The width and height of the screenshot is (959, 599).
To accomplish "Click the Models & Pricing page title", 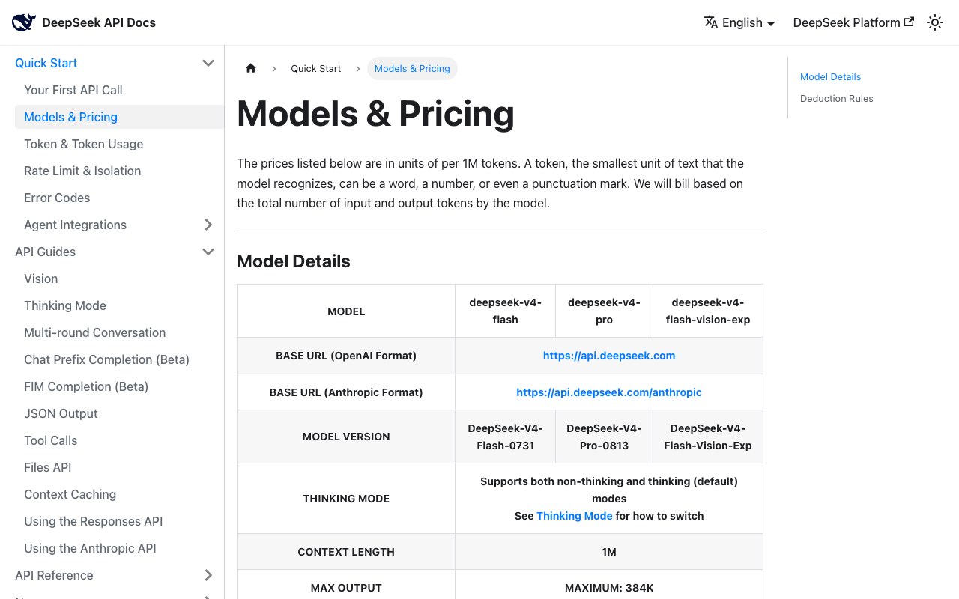I will pyautogui.click(x=375, y=114).
